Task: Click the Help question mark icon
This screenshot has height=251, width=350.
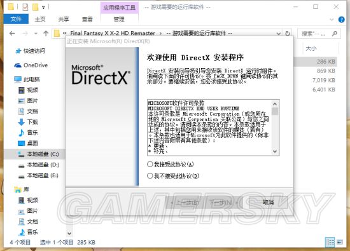Action: 341,20
